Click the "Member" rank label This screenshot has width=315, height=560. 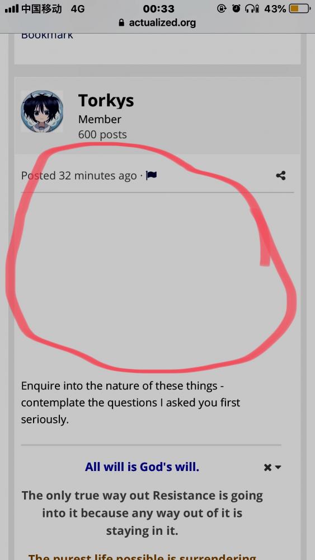pyautogui.click(x=100, y=119)
